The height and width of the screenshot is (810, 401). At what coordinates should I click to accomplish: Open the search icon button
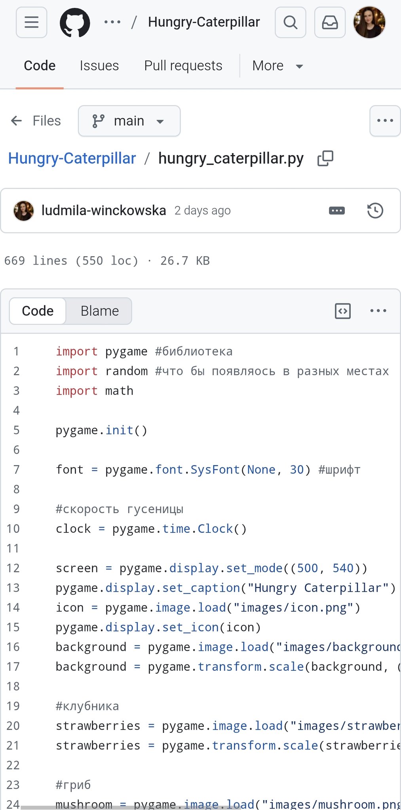[290, 23]
